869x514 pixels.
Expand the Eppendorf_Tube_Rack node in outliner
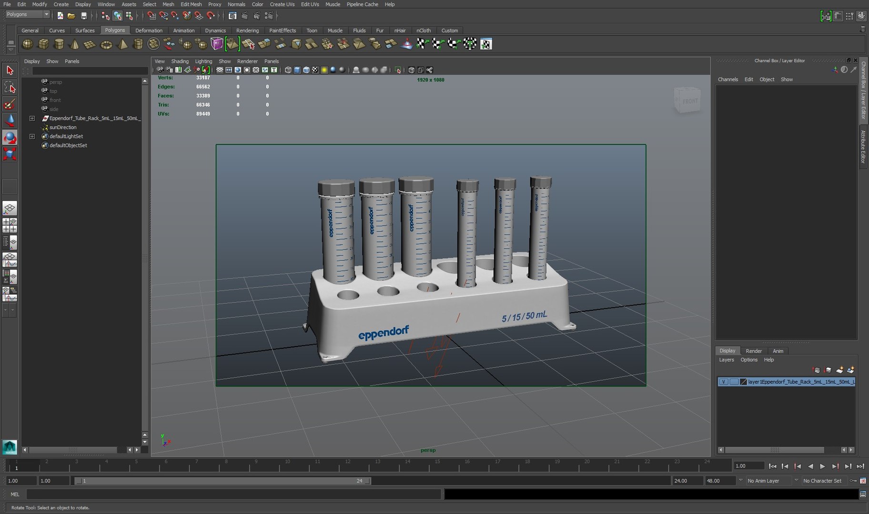32,118
